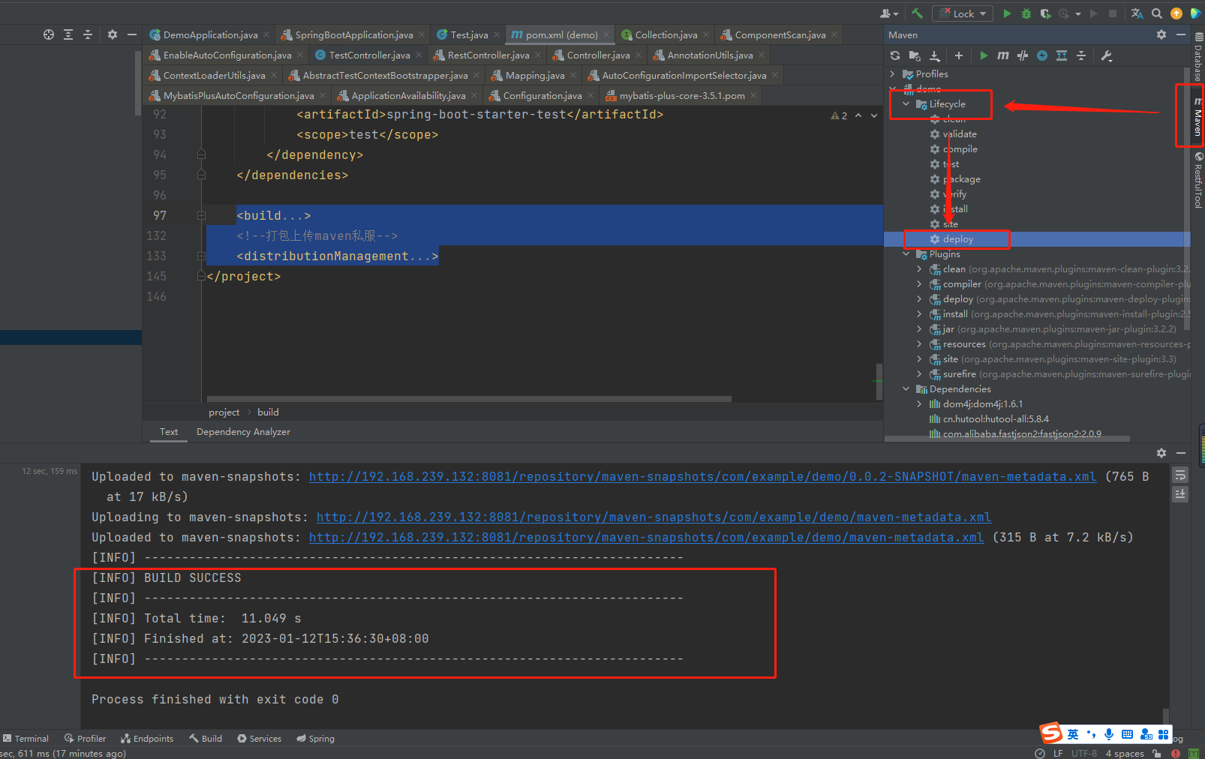Select the 'package' lifecycle phase

pos(962,179)
